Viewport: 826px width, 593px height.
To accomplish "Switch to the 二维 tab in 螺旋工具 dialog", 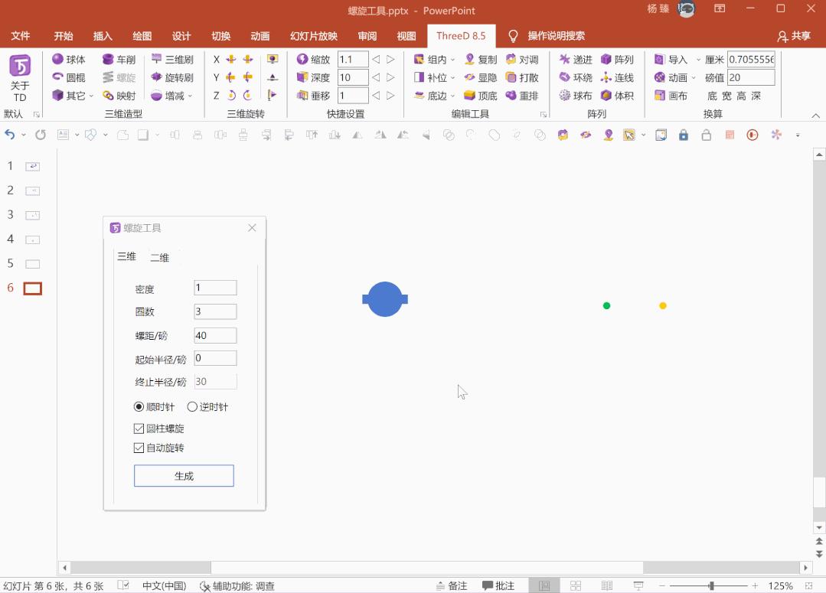I will tap(159, 257).
